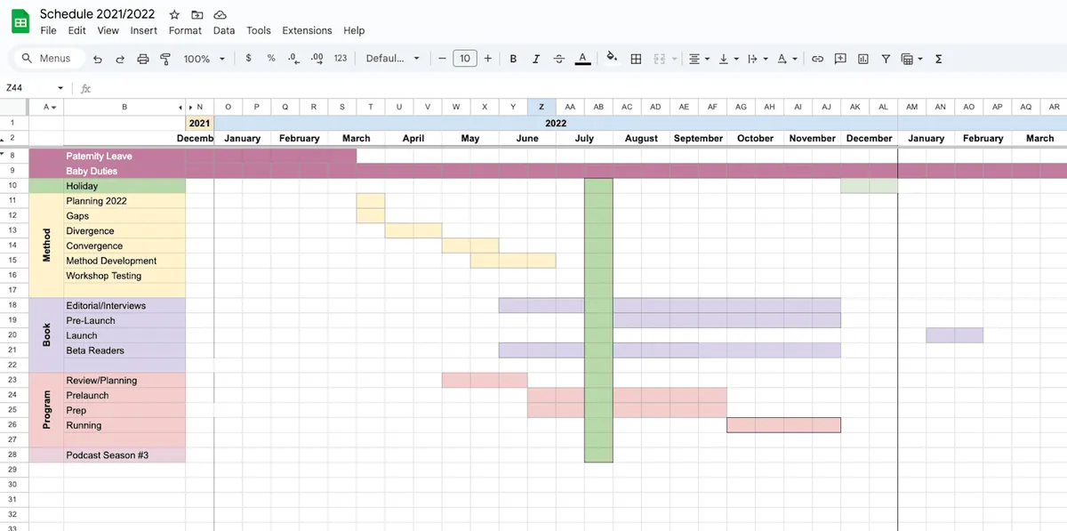Image resolution: width=1067 pixels, height=531 pixels.
Task: Select the Editorial/Interviews cell
Action: (124, 305)
